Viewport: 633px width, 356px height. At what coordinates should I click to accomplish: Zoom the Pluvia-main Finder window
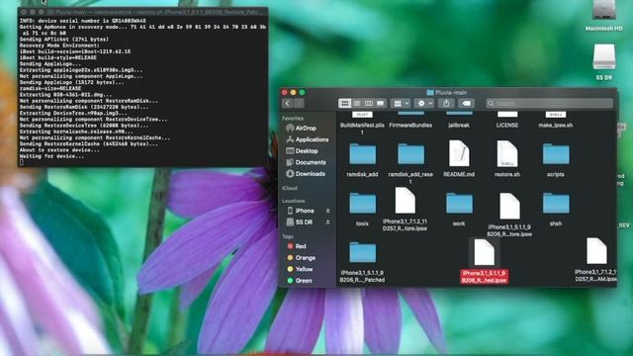point(302,92)
